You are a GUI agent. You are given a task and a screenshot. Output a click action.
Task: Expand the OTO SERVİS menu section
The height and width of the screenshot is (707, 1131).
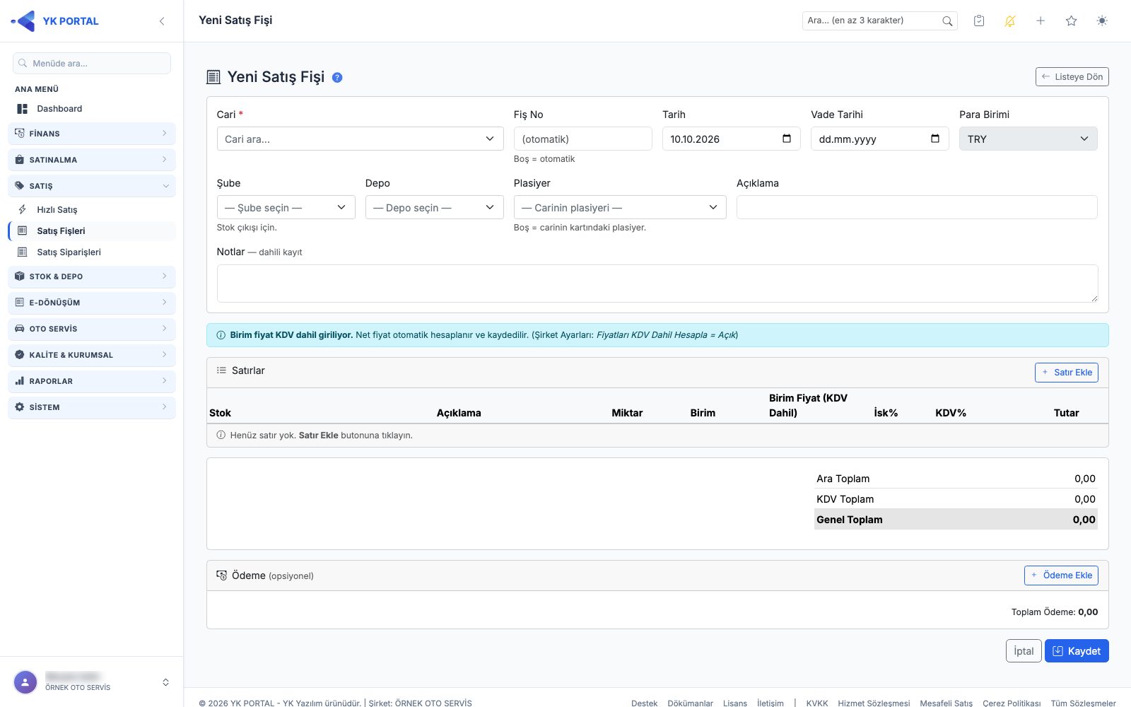click(92, 329)
